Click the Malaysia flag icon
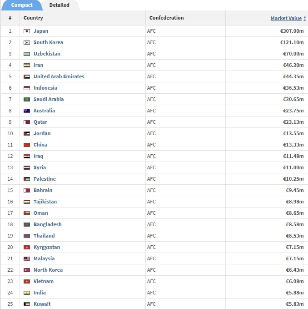The height and width of the screenshot is (309, 308). (27, 259)
